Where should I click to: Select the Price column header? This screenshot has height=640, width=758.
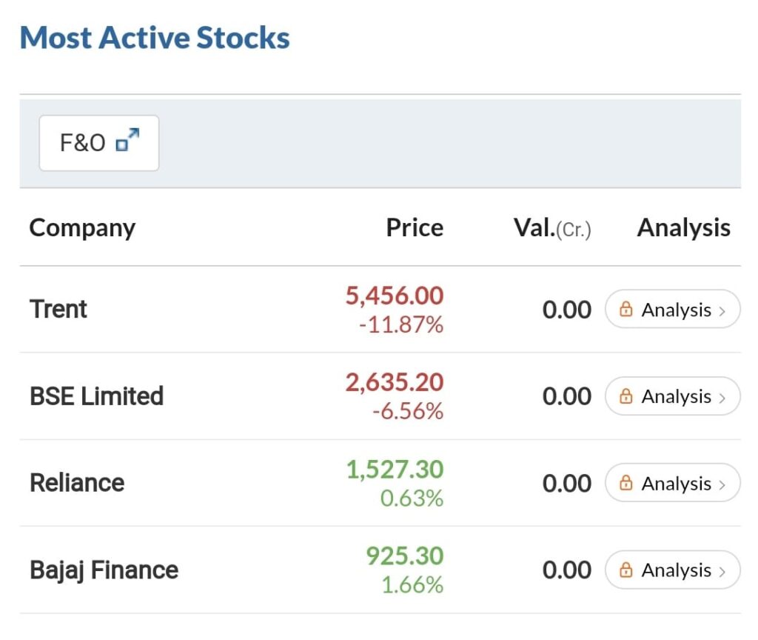pos(415,227)
